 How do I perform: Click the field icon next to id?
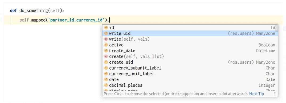pos(106,28)
